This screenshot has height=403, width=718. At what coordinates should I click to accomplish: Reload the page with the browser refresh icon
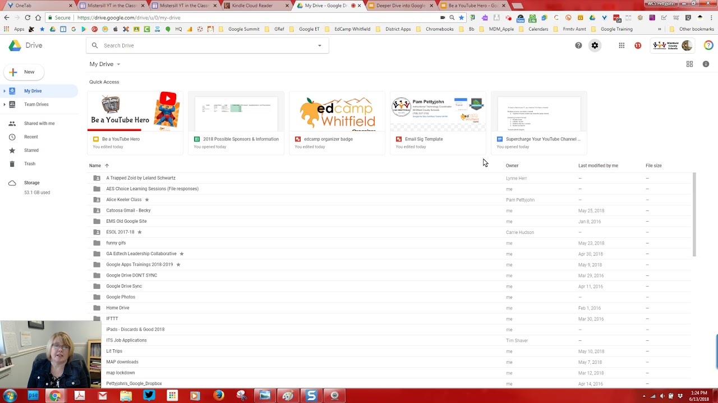27,17
